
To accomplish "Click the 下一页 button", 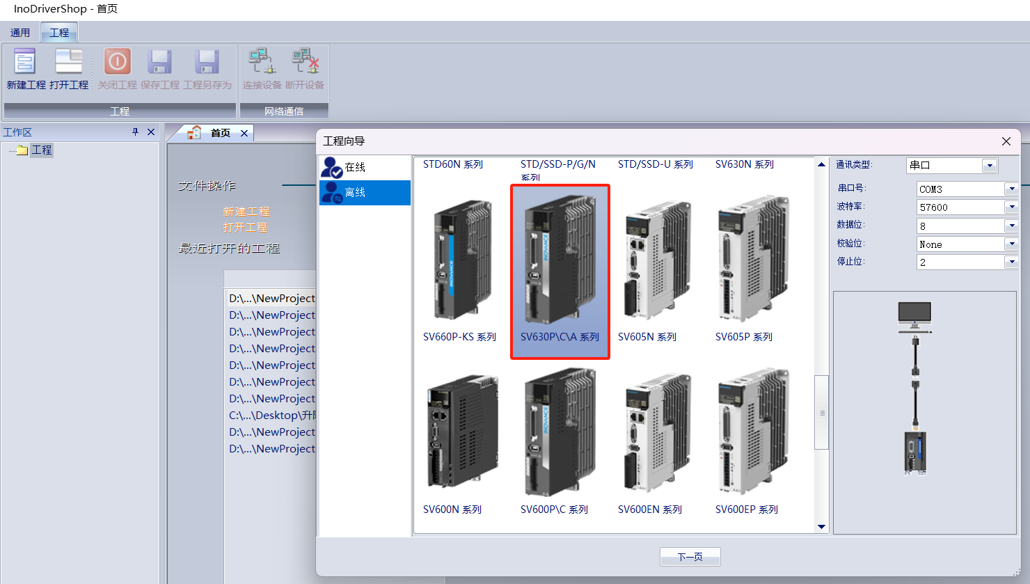I will 690,557.
